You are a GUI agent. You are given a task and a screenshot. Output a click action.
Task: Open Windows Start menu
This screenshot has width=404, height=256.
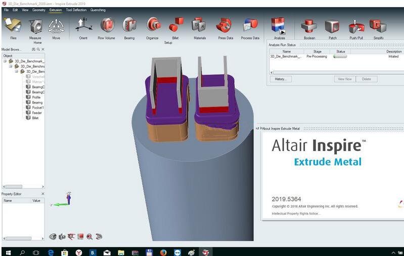(8, 252)
